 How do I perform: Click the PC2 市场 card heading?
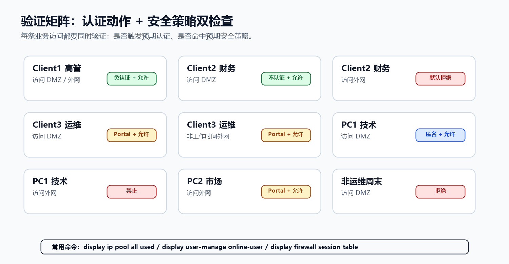pyautogui.click(x=204, y=181)
